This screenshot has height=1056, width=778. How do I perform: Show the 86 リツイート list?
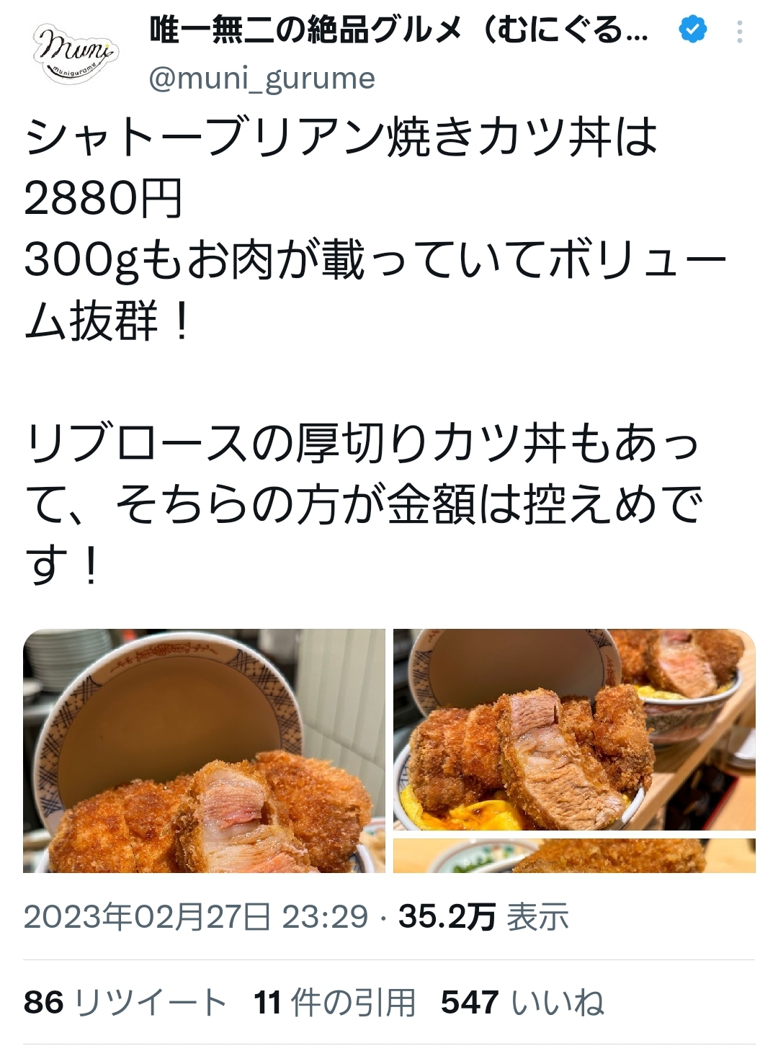click(x=125, y=1002)
